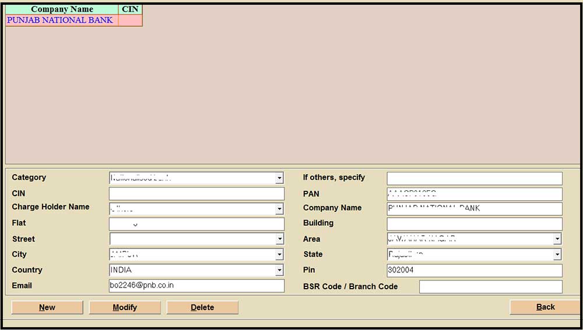Expand the City dropdown arrow
The width and height of the screenshot is (583, 330).
(x=279, y=255)
